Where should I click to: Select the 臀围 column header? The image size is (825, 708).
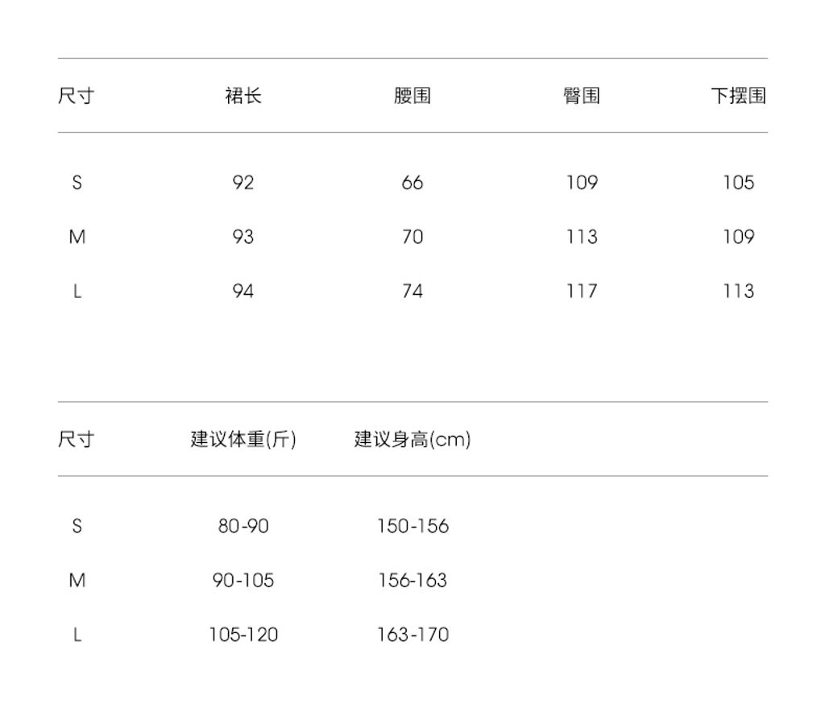point(582,96)
